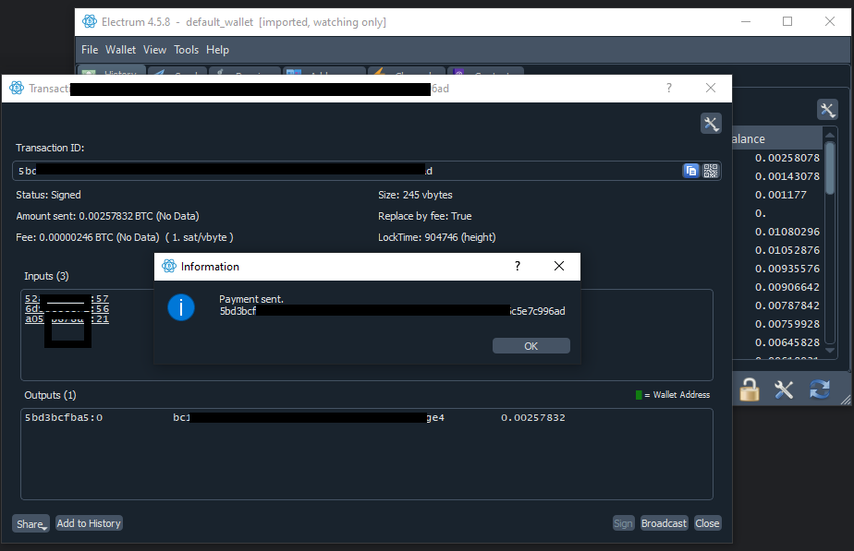Click the green Wallet Address legend swatch
The image size is (854, 551).
pyautogui.click(x=639, y=395)
